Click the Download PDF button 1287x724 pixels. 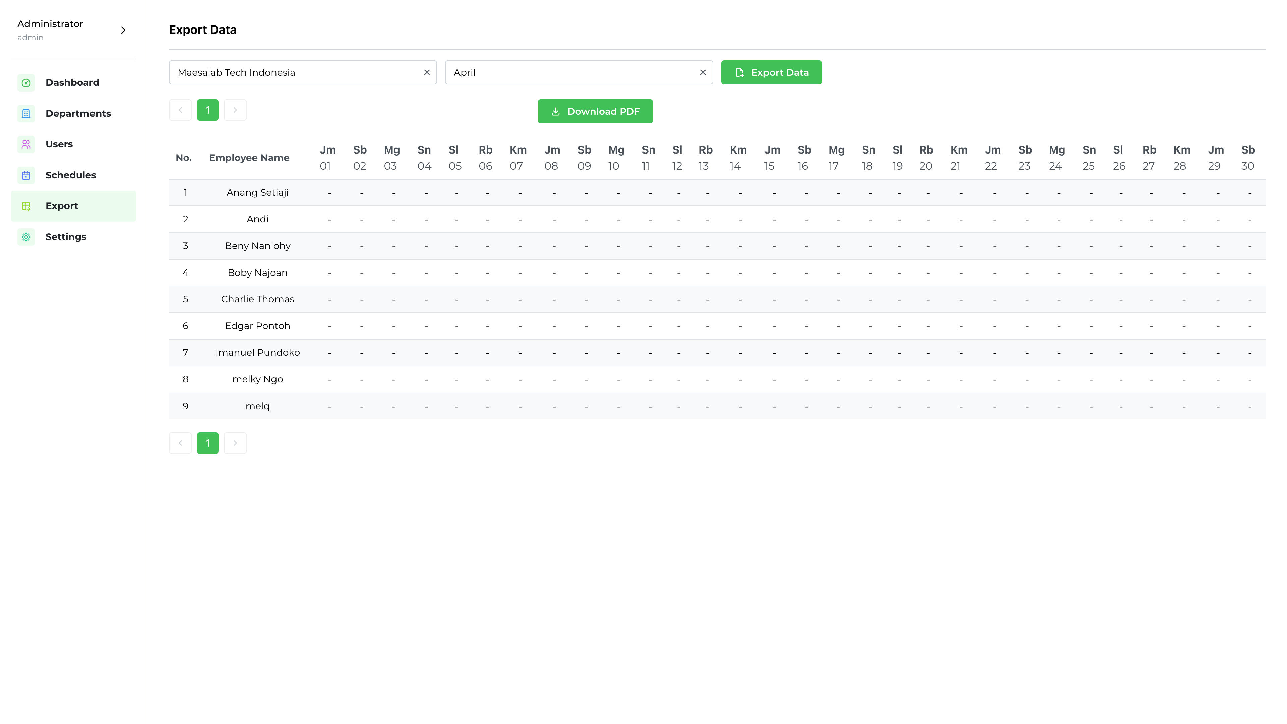coord(595,111)
